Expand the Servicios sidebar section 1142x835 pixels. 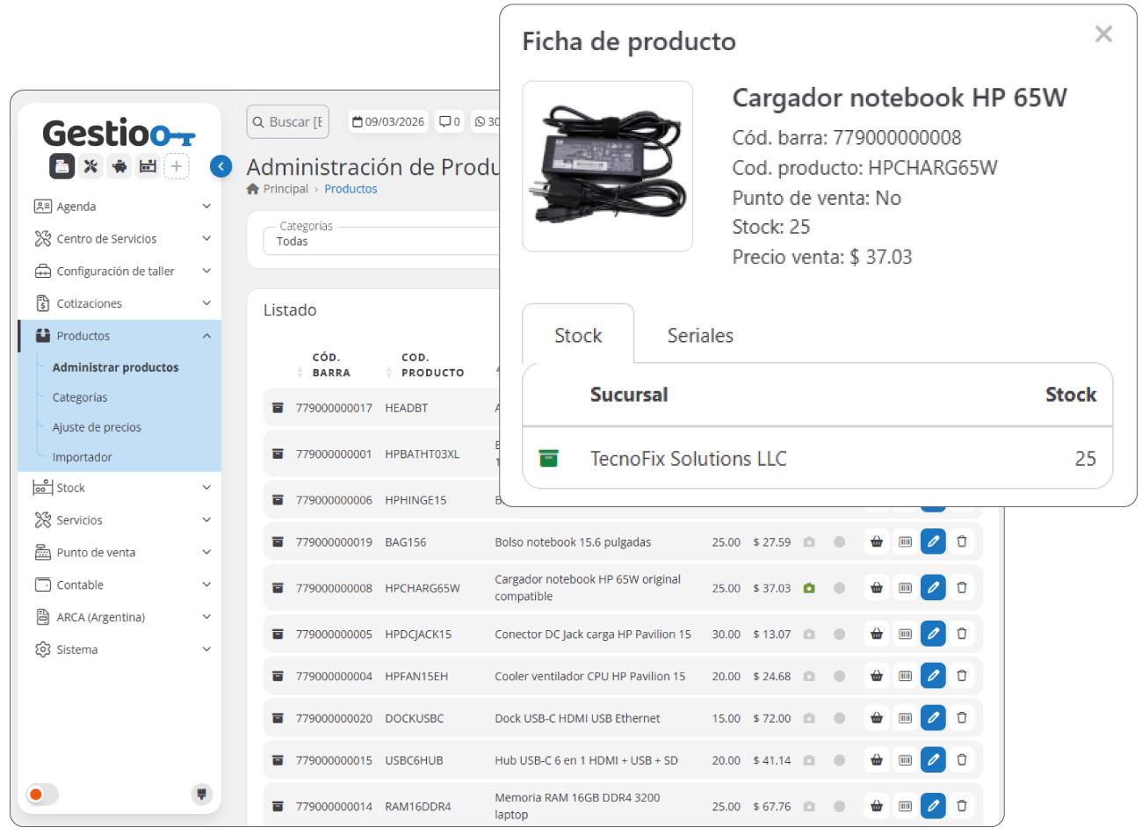point(120,520)
